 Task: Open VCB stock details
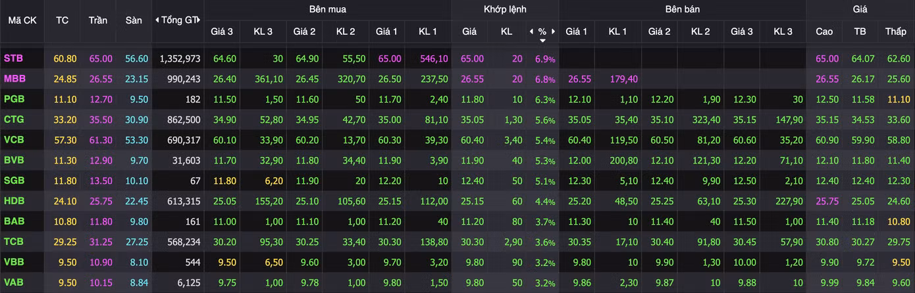click(14, 140)
